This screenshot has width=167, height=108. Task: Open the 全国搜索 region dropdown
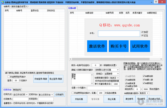pos(112,74)
